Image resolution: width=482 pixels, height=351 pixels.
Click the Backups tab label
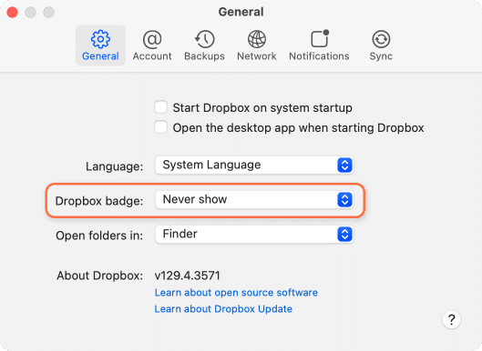(204, 56)
